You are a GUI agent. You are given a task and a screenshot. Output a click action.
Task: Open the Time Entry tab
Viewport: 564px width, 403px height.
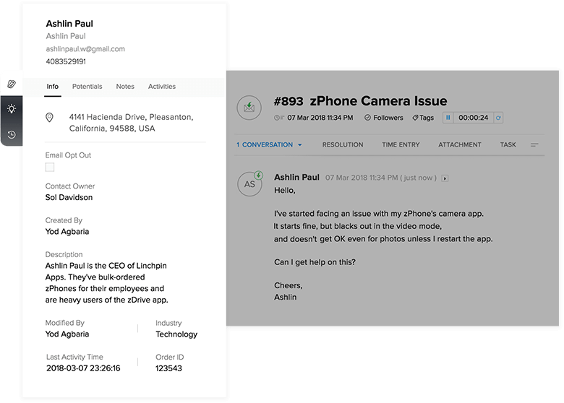401,144
